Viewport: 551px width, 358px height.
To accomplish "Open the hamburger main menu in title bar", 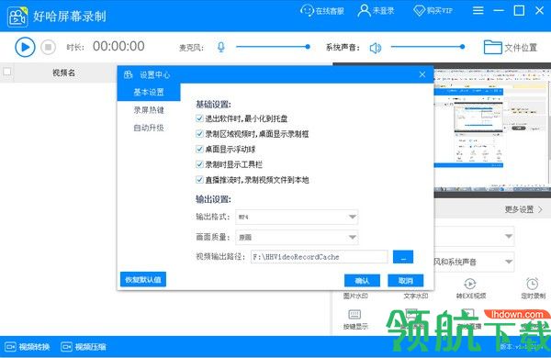I will [478, 10].
